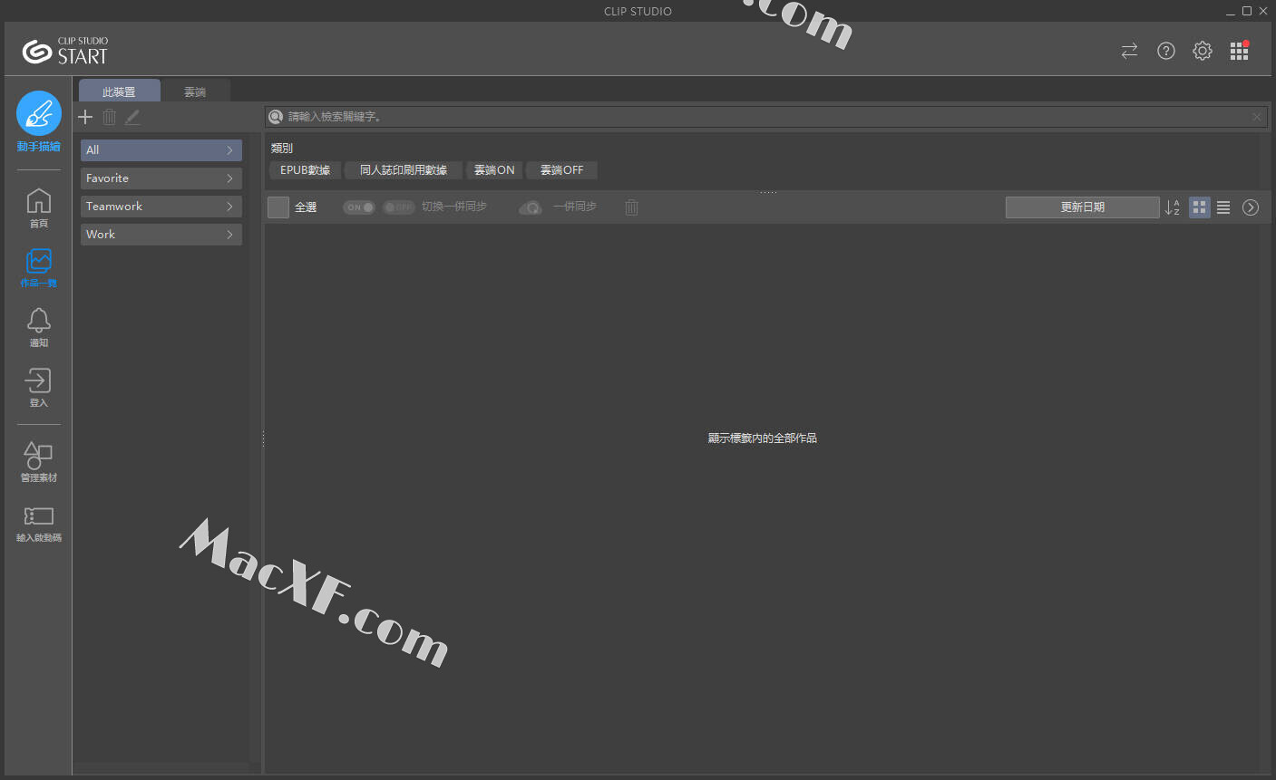Open 作品一覽 works list in sidebar
Image resolution: width=1276 pixels, height=780 pixels.
click(39, 267)
